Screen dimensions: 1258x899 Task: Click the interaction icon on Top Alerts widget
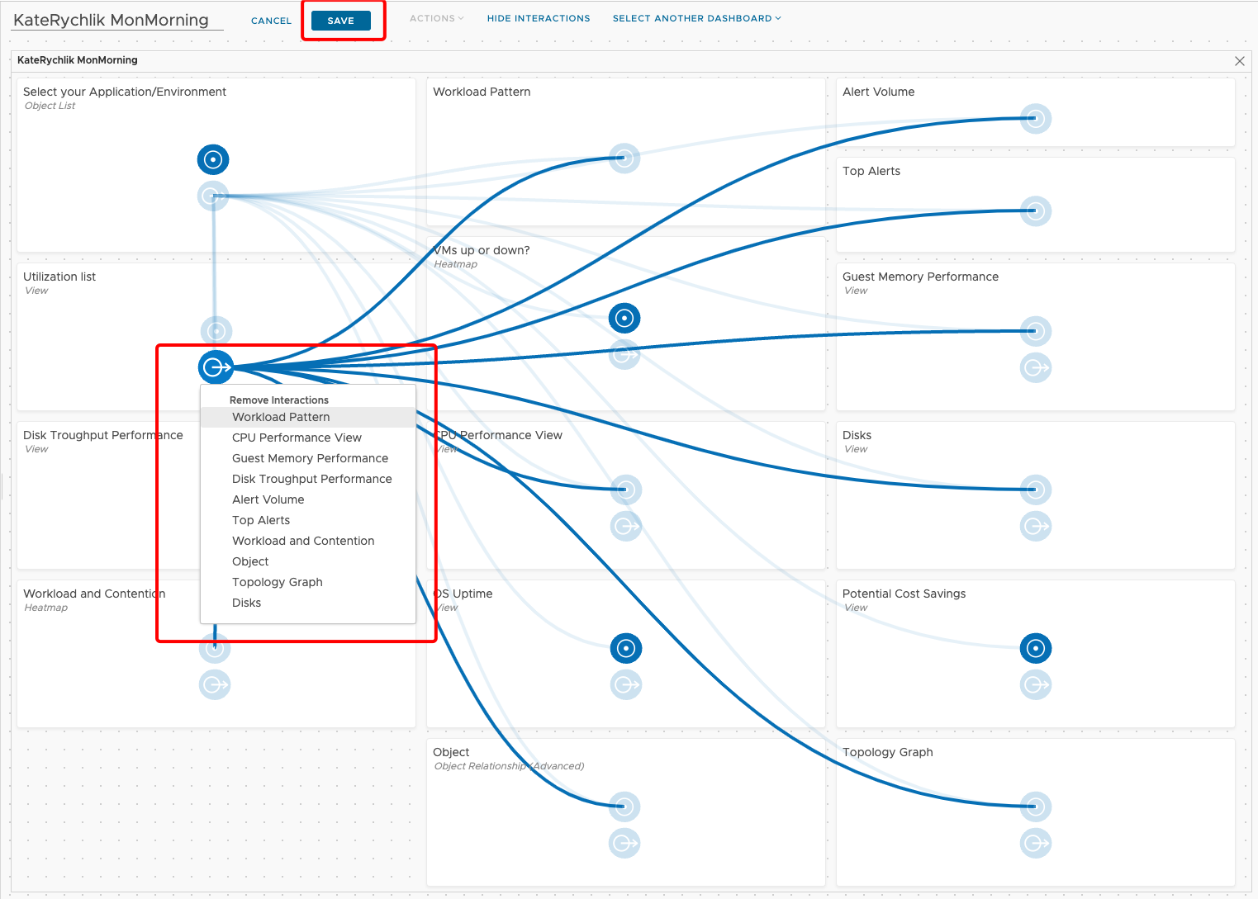coord(1035,211)
